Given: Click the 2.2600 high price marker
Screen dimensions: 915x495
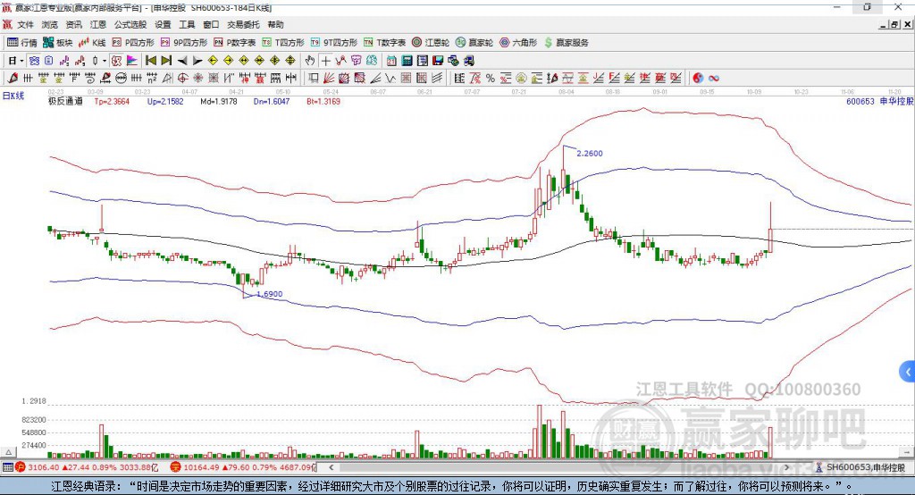Looking at the screenshot, I should [590, 153].
